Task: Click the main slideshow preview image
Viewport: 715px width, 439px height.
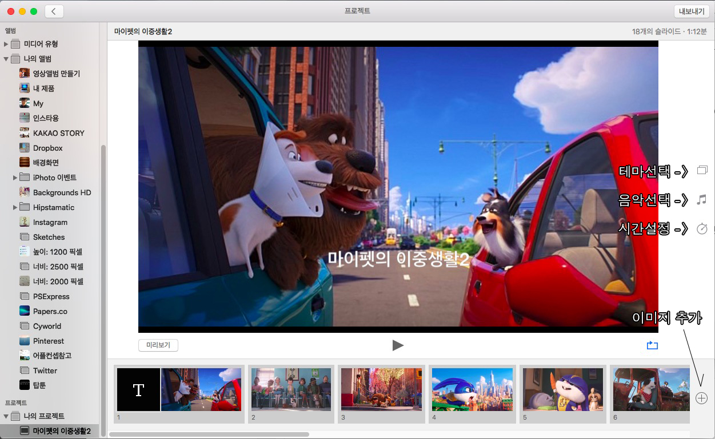Action: (x=398, y=186)
